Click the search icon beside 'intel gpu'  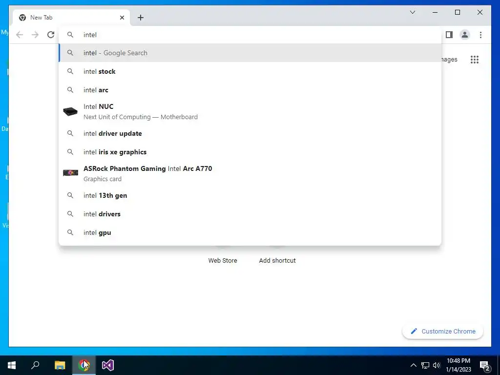tap(70, 232)
